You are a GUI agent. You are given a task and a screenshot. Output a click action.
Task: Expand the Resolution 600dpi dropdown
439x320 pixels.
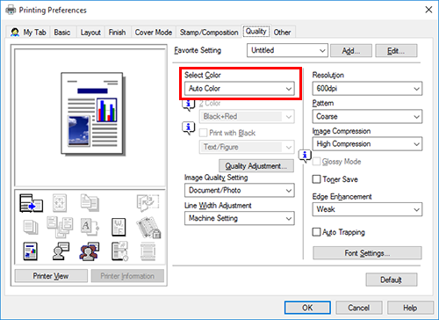(367, 89)
